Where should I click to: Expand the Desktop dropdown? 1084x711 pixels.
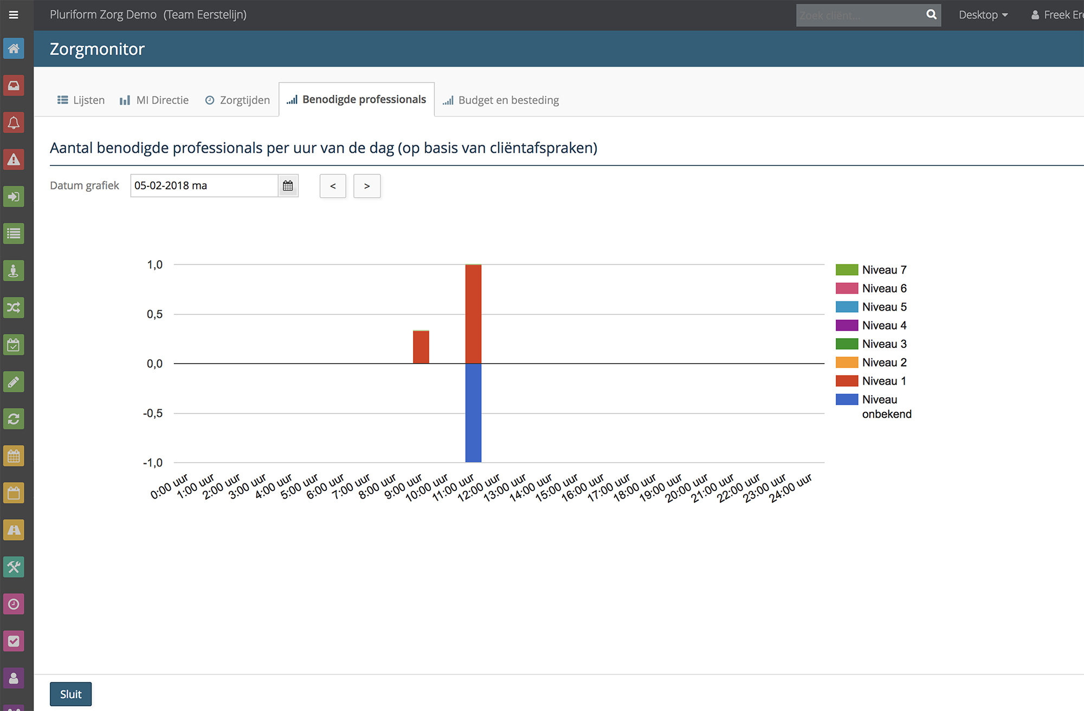click(983, 15)
